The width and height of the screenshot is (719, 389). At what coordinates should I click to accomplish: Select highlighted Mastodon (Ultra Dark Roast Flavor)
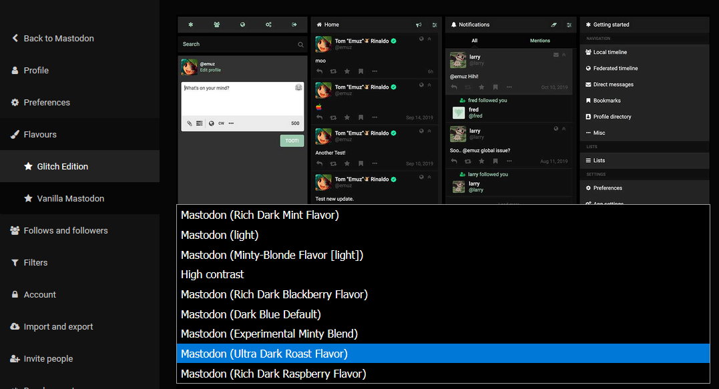(443, 354)
